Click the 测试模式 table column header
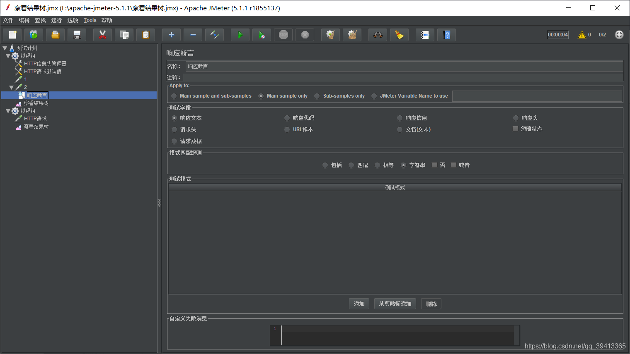The height and width of the screenshot is (354, 630). click(395, 187)
